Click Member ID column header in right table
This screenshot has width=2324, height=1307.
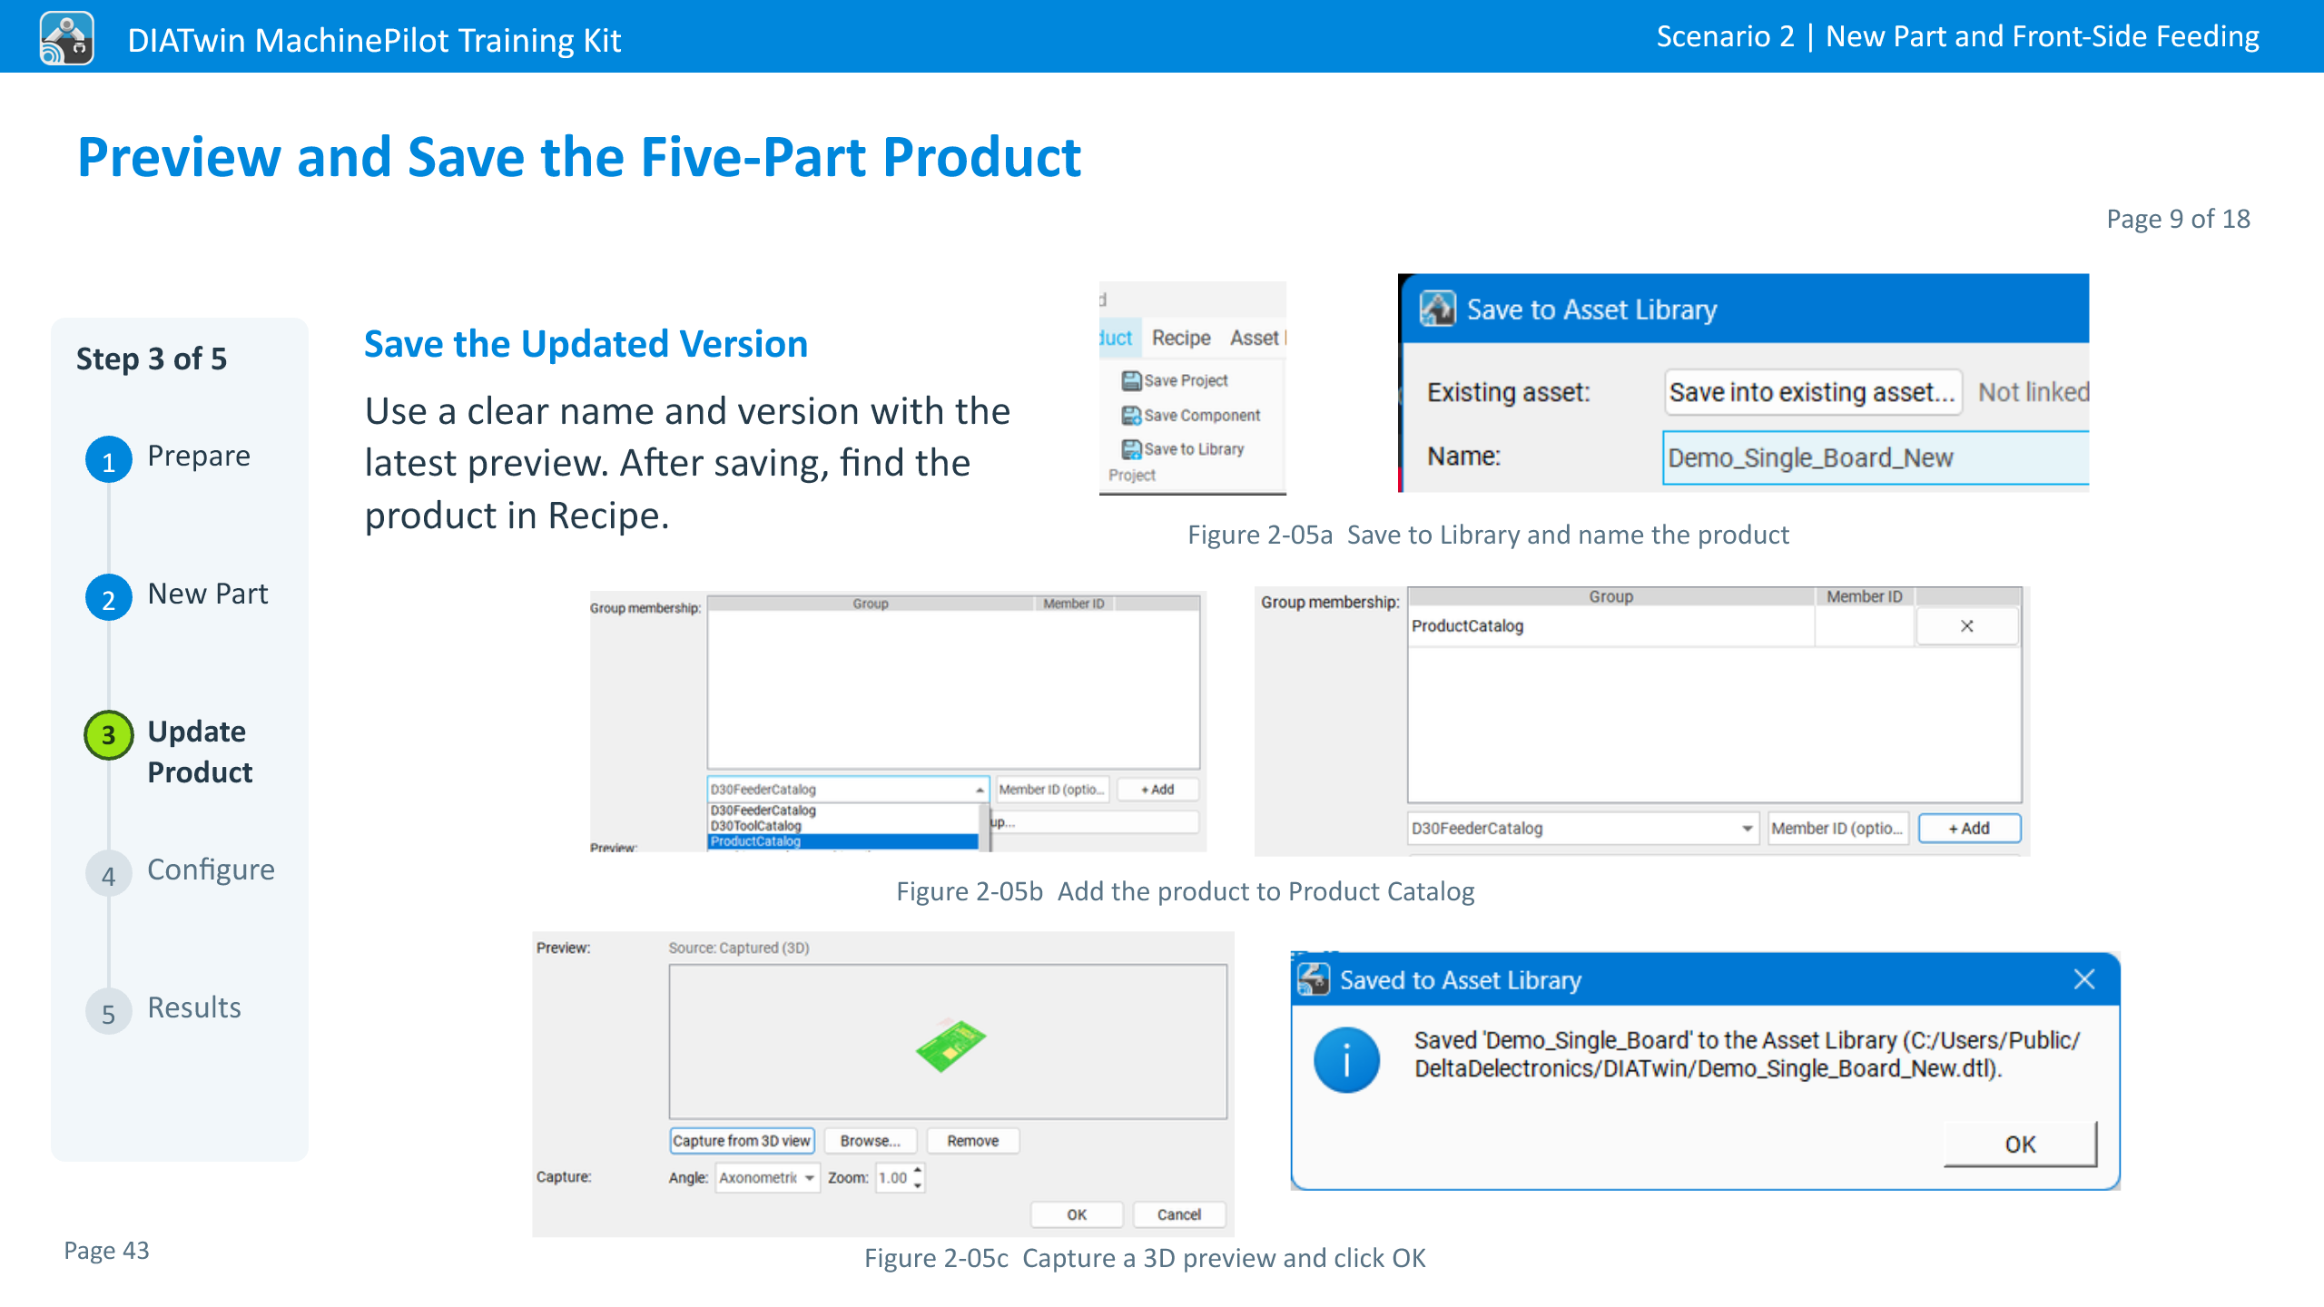click(x=1865, y=596)
